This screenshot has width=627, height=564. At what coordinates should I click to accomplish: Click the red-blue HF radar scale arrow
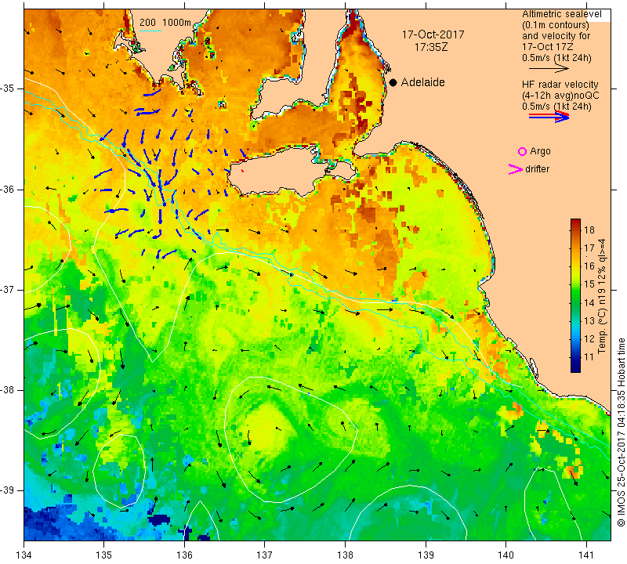point(549,117)
